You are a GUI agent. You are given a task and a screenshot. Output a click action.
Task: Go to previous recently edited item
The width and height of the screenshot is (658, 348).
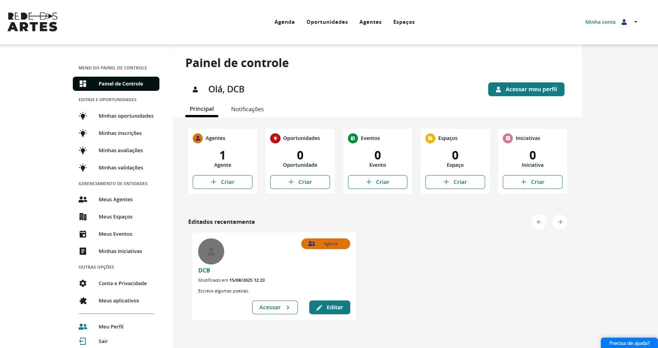tap(539, 222)
